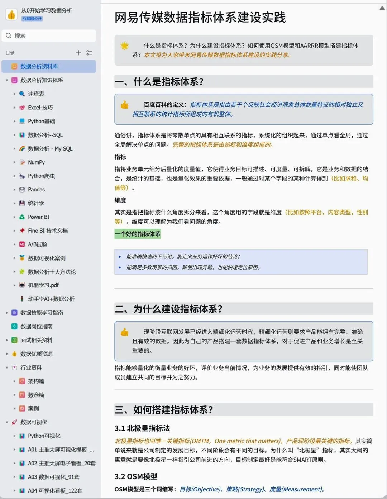Click the 面试相关资料 green icon
The image size is (387, 499).
[14, 340]
